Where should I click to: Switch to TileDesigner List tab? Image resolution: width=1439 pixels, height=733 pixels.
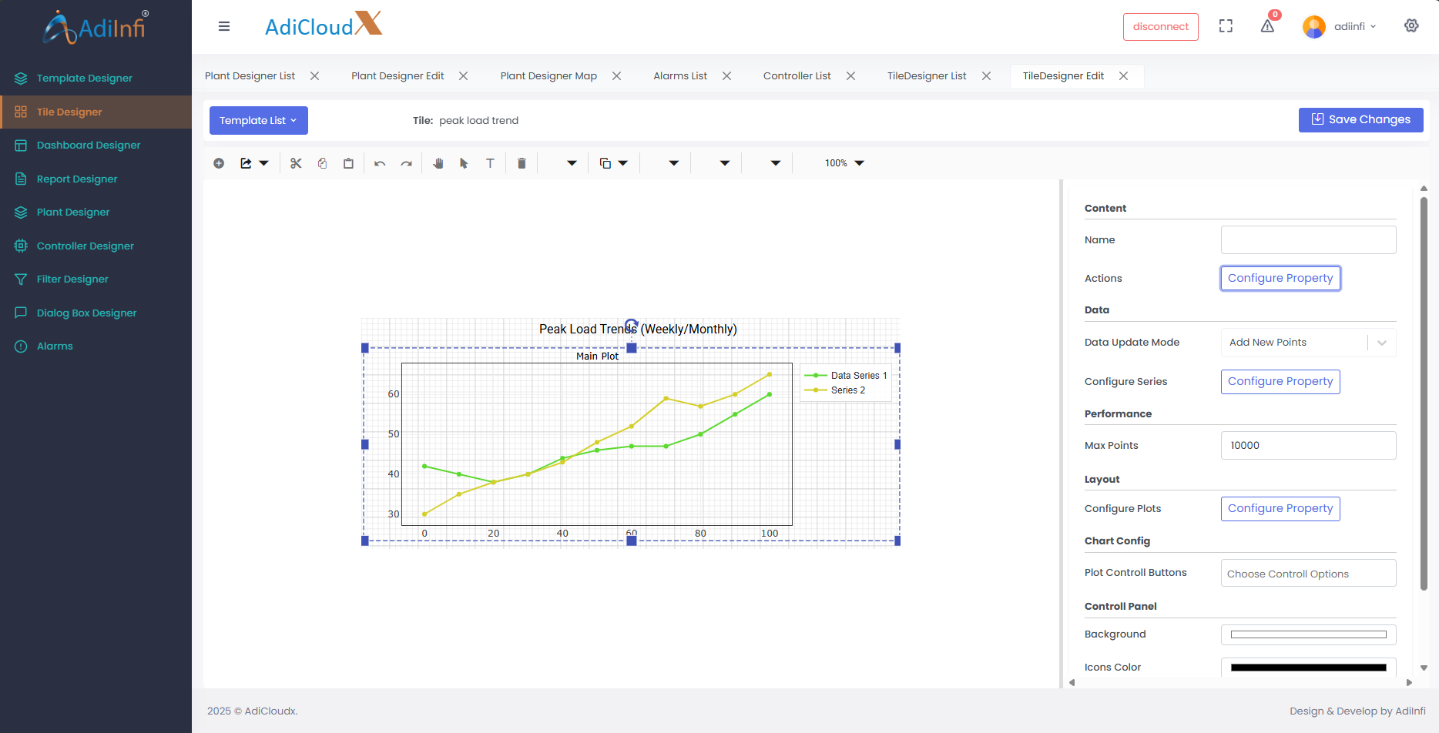click(x=927, y=75)
